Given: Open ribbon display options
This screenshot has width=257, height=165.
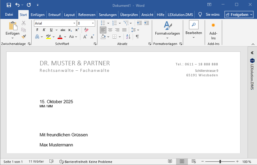Looking at the screenshot, I should pos(209,5).
